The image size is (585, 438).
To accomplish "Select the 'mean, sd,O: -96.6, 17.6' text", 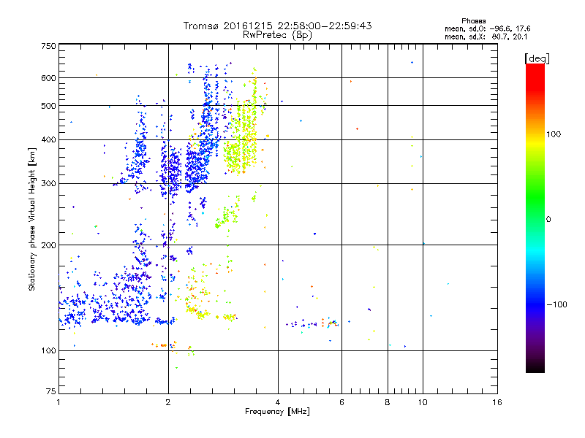I will (x=487, y=28).
